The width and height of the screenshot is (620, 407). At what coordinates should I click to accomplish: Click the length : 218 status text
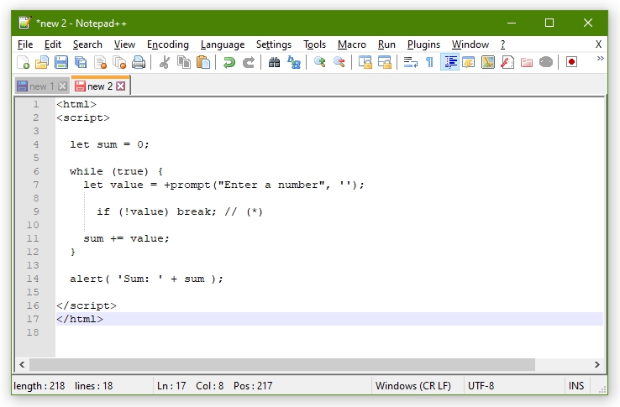(39, 386)
